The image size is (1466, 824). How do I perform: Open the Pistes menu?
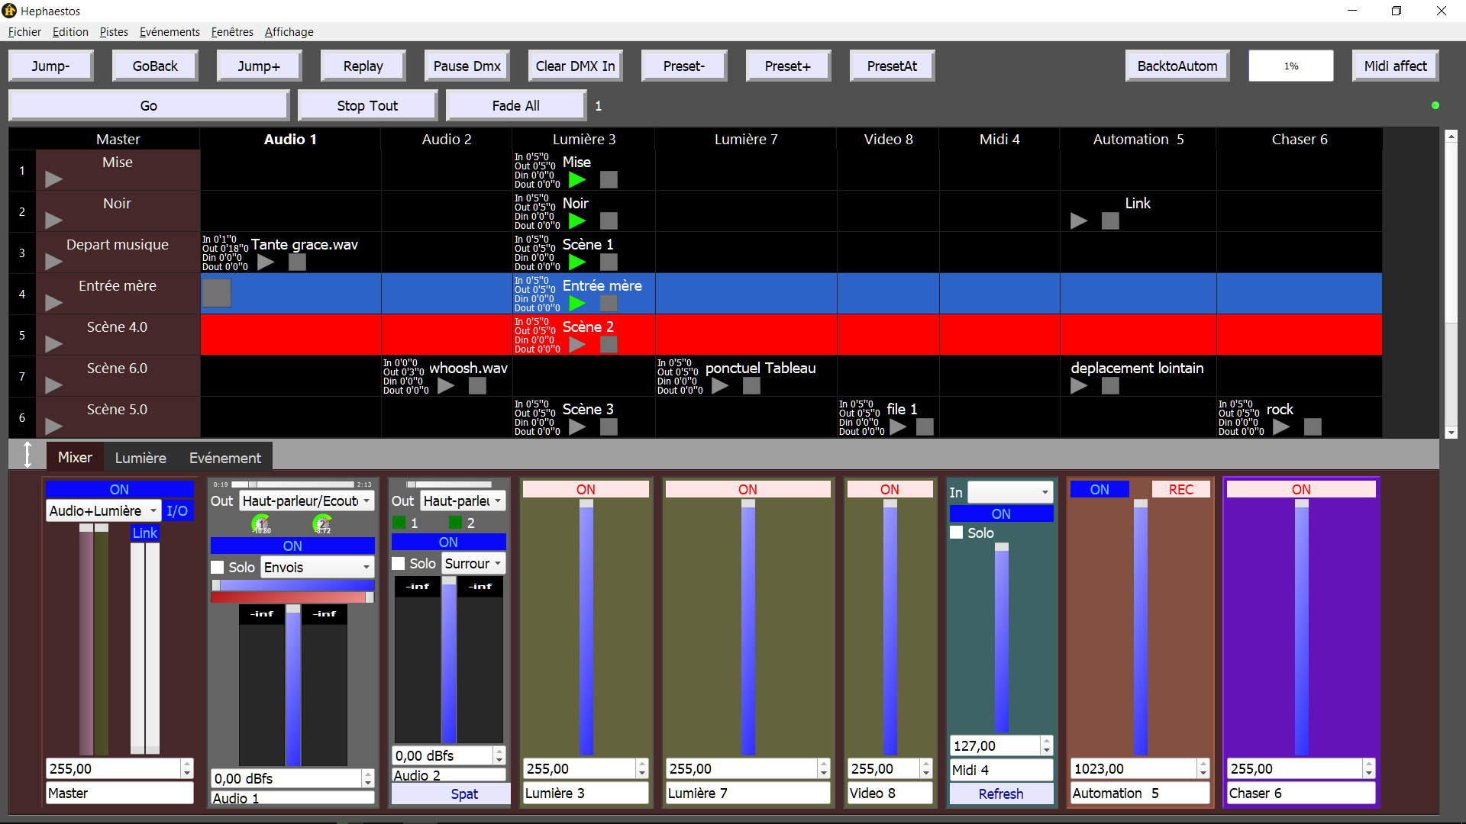click(114, 32)
